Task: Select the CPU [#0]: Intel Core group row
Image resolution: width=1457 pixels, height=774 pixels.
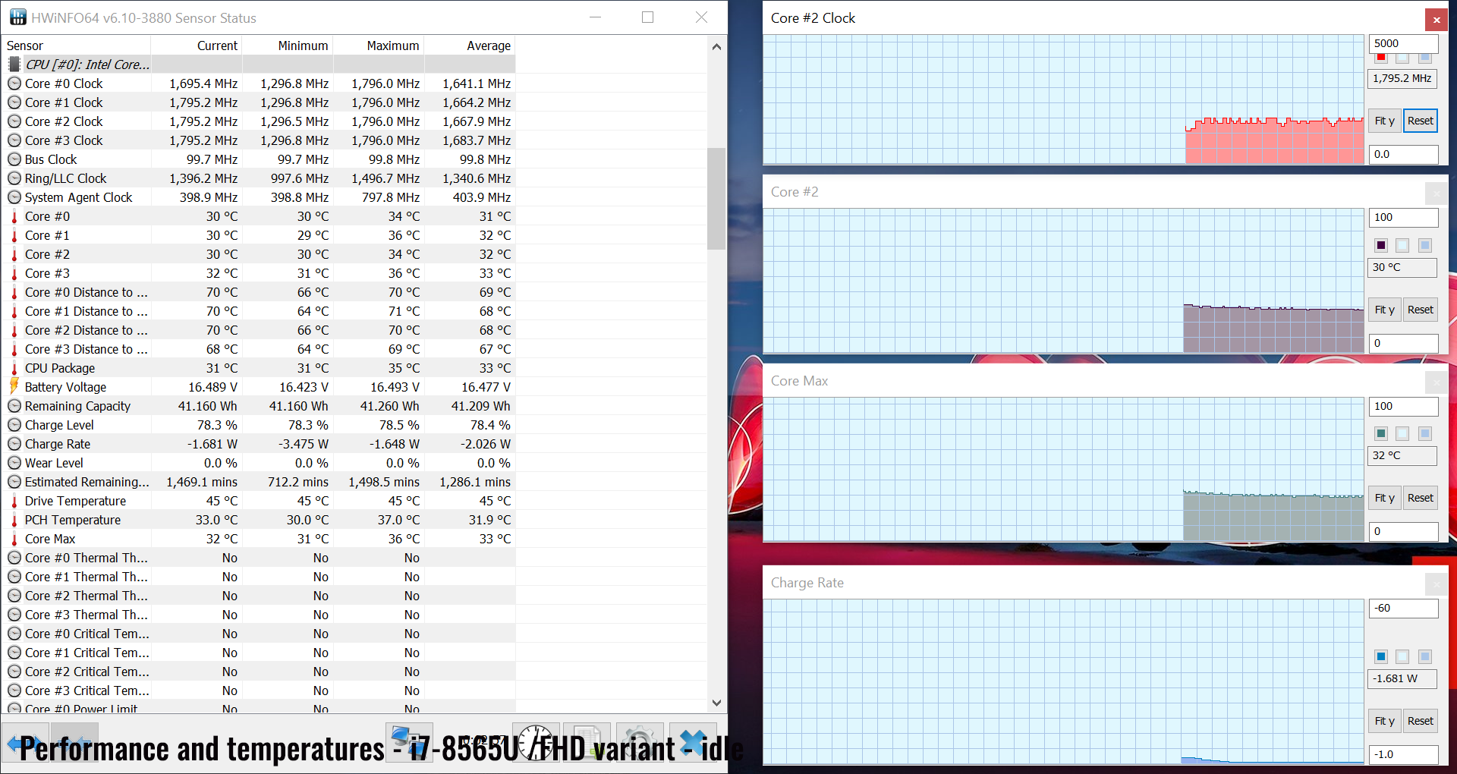Action: (x=259, y=64)
